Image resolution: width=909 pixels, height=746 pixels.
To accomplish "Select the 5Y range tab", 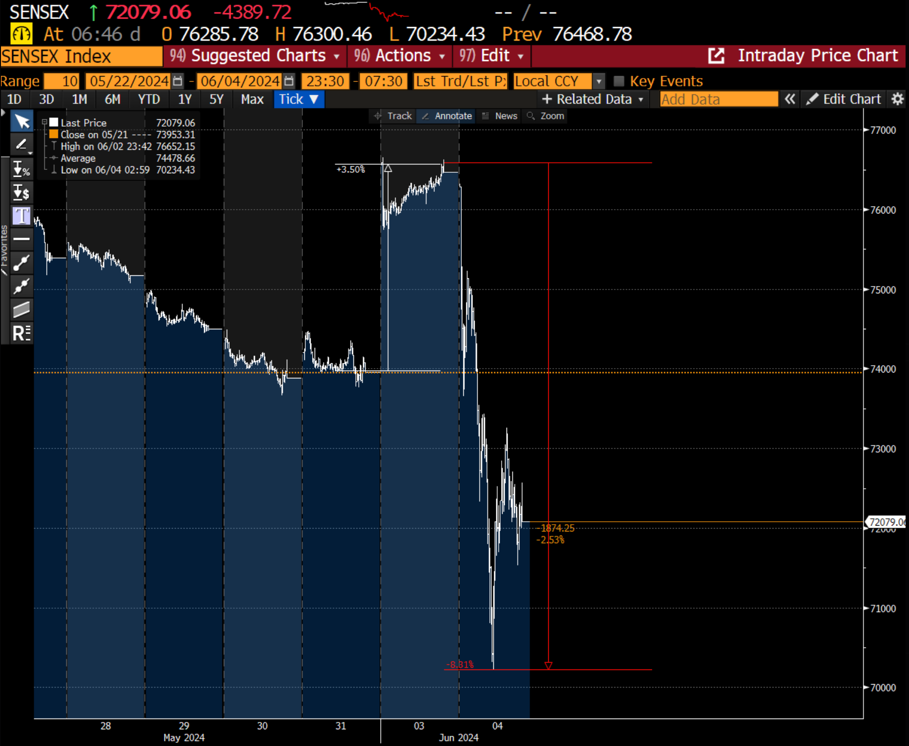I will click(x=216, y=99).
